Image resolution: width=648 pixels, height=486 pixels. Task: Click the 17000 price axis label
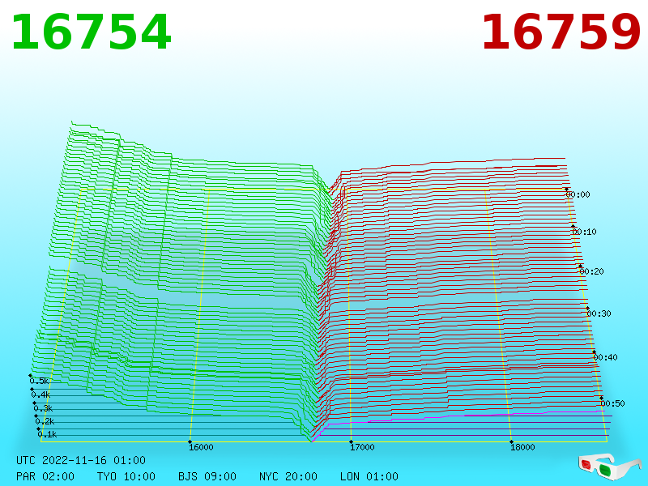[x=362, y=447]
